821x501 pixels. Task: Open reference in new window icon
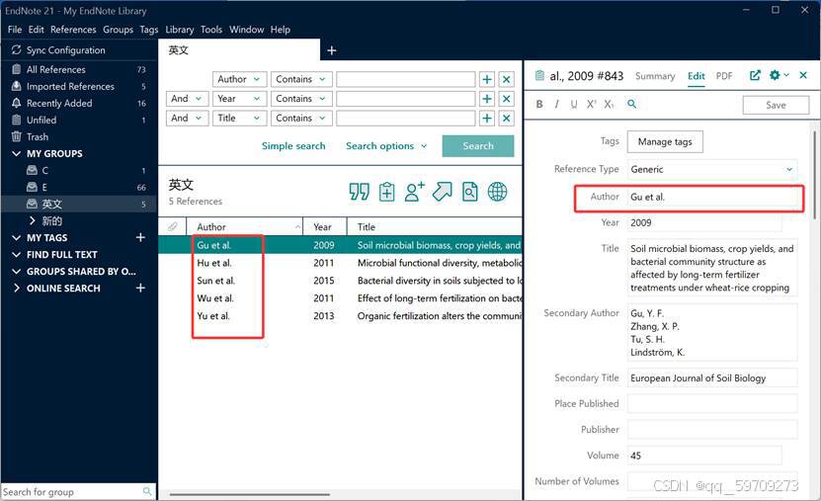[x=755, y=75]
